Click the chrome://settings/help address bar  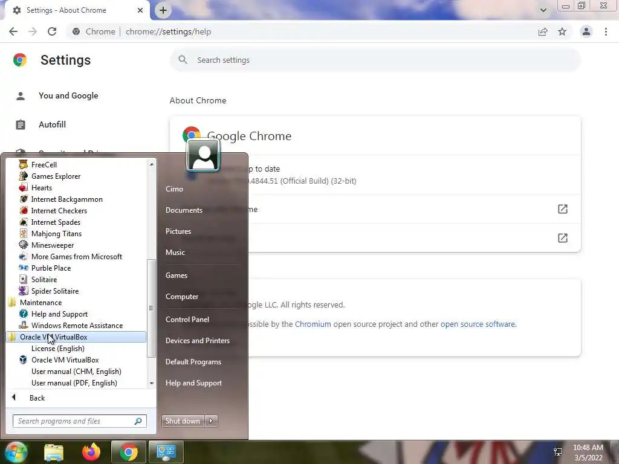point(168,31)
